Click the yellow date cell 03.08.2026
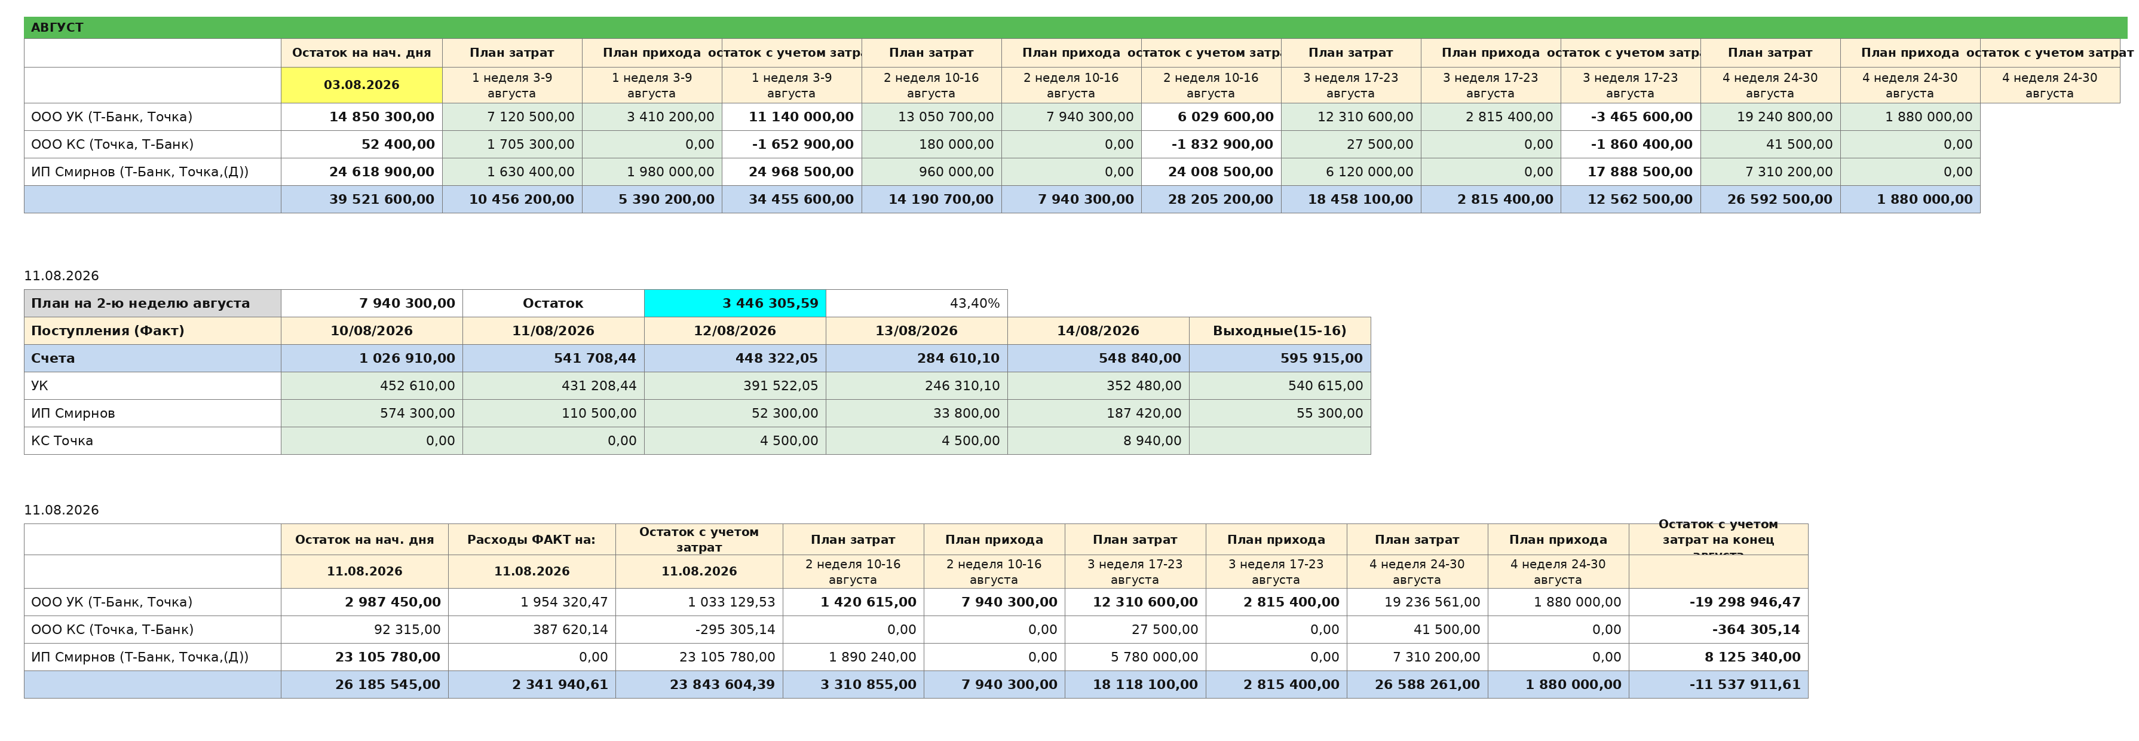This screenshot has height=741, width=2139. click(361, 85)
